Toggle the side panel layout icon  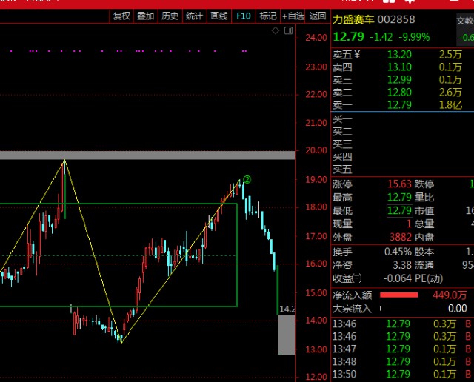(x=288, y=30)
